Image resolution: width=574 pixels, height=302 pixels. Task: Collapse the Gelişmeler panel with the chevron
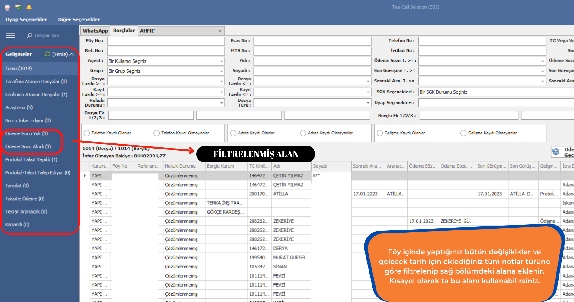click(x=72, y=54)
